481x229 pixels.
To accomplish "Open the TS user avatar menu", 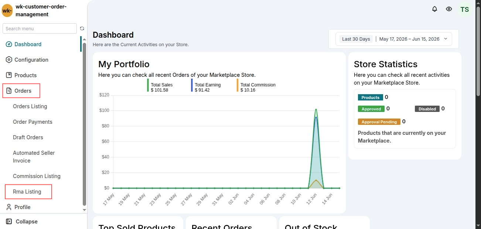I will point(465,9).
